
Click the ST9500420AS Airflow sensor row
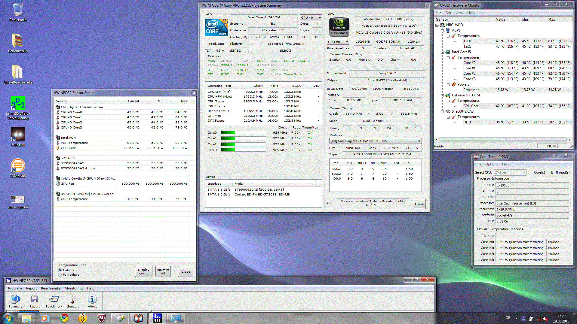pyautogui.click(x=124, y=168)
